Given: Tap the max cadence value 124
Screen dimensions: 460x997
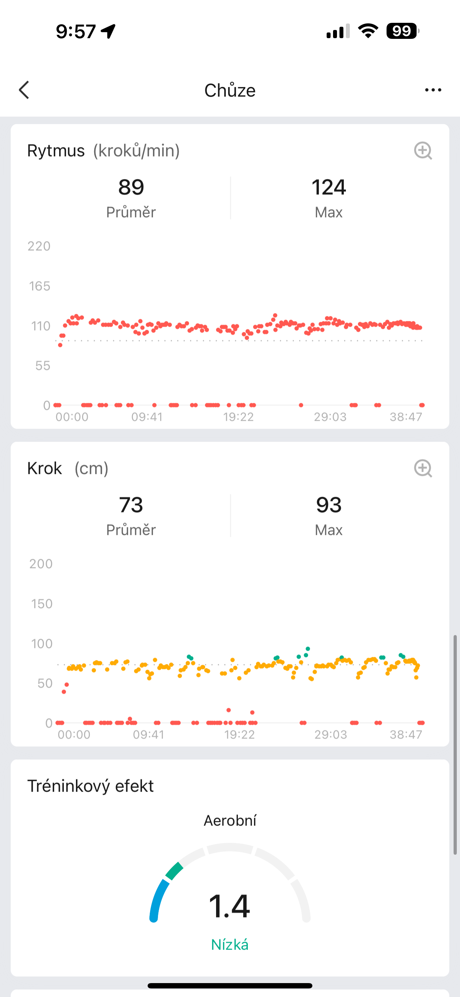Looking at the screenshot, I should pos(329,187).
